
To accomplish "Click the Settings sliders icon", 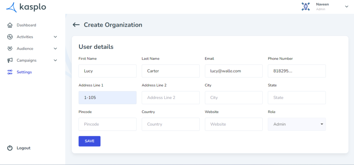I will click(x=10, y=72).
